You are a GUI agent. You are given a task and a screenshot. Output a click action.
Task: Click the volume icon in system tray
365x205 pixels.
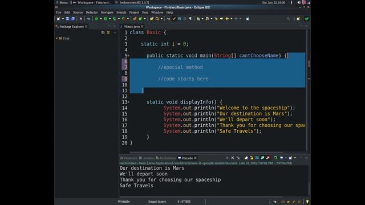pyautogui.click(x=299, y=2)
